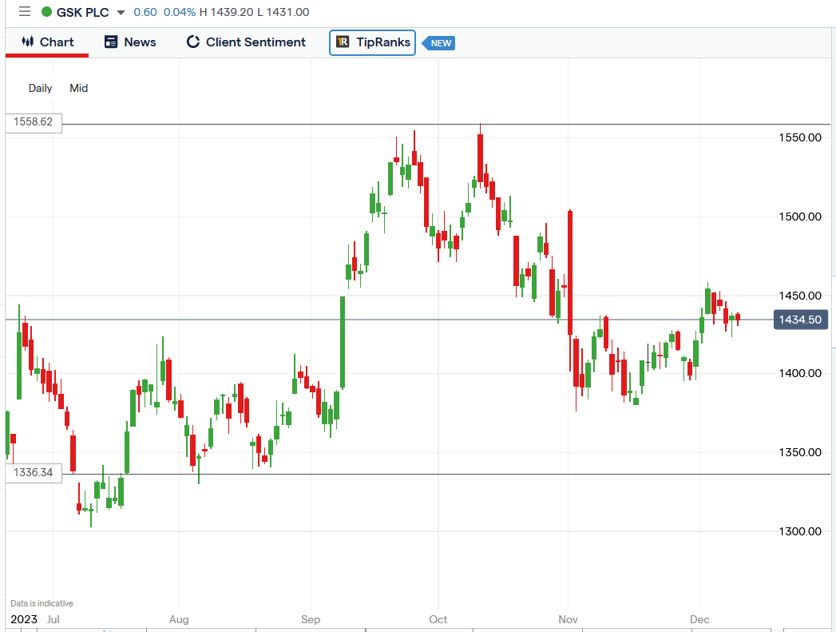Click the Oct label on the time axis
Screen dimensions: 836x632
(x=438, y=619)
